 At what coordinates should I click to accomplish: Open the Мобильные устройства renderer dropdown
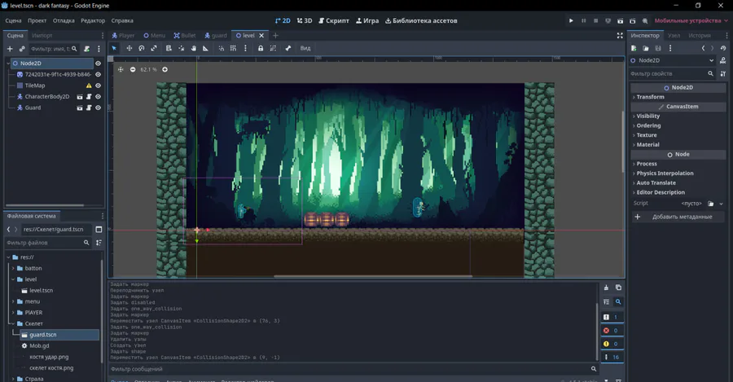pos(690,20)
